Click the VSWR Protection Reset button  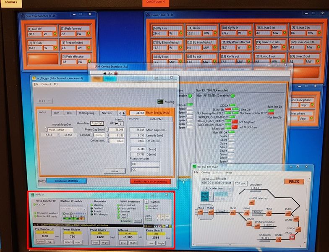point(138,221)
